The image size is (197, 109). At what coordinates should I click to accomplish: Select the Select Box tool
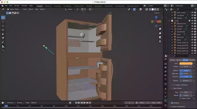3,17
